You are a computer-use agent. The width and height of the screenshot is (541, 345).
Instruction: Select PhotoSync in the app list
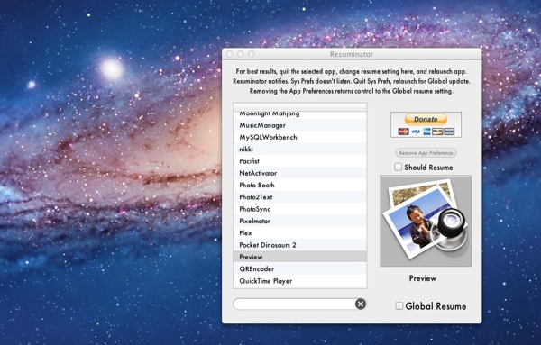pos(300,209)
